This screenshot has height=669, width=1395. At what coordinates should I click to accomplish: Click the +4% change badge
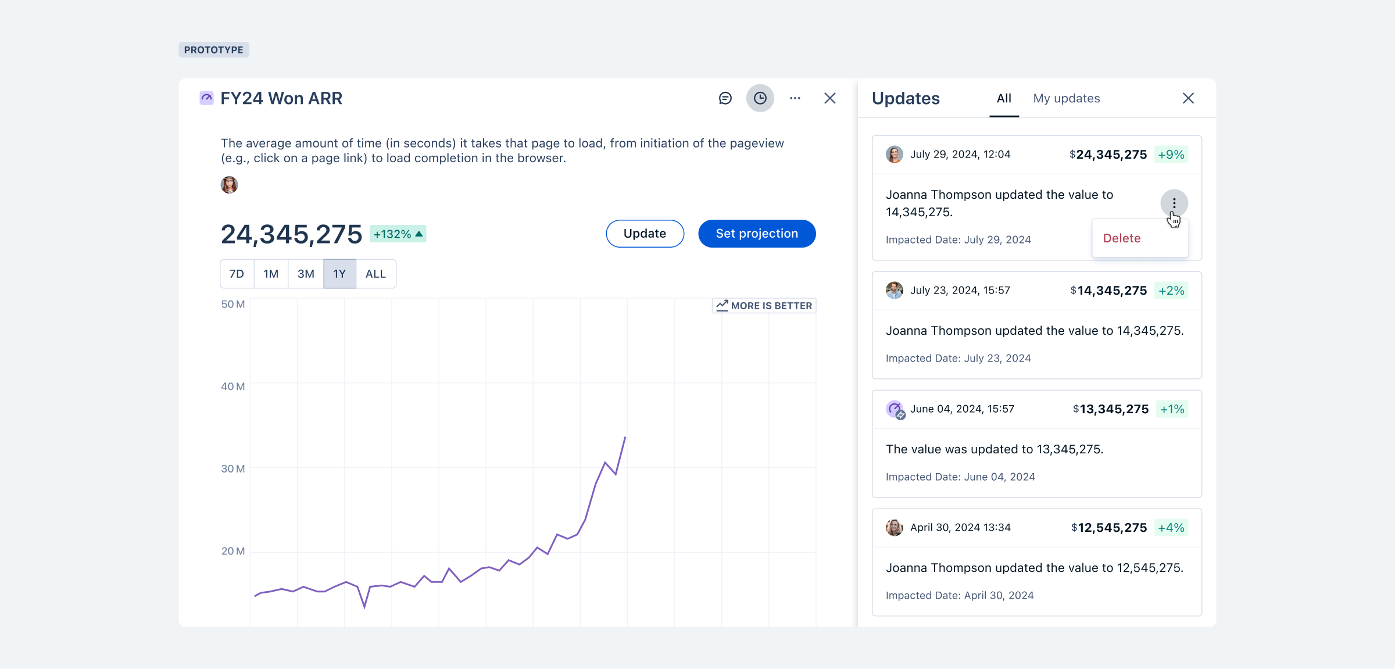1171,528
